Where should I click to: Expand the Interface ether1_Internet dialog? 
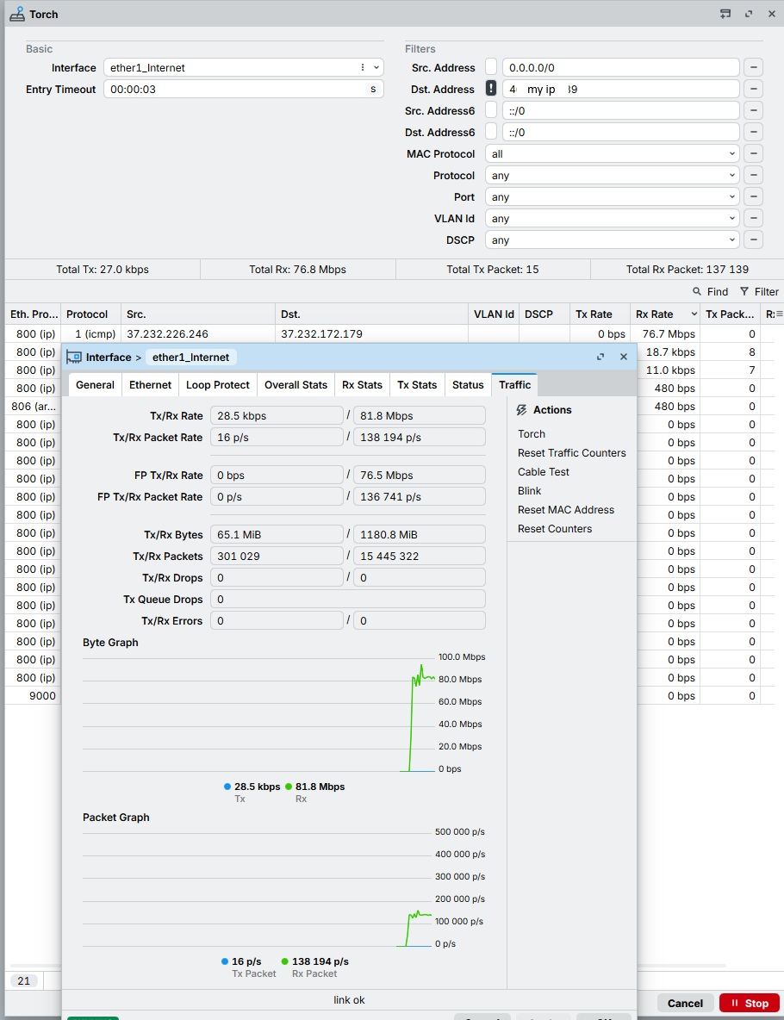click(x=600, y=357)
